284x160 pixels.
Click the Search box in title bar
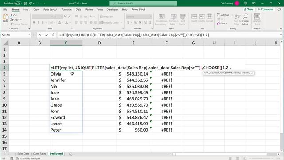(x=143, y=3)
